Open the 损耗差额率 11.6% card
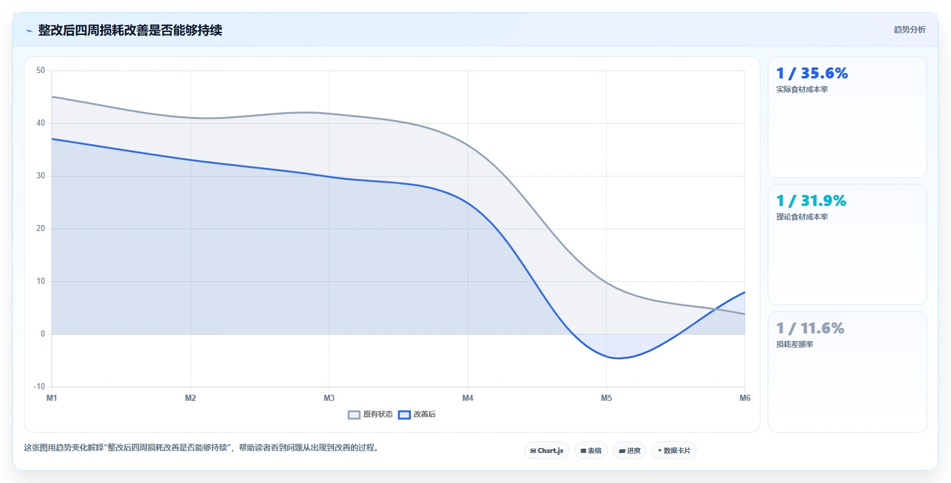The image size is (951, 483). point(847,372)
